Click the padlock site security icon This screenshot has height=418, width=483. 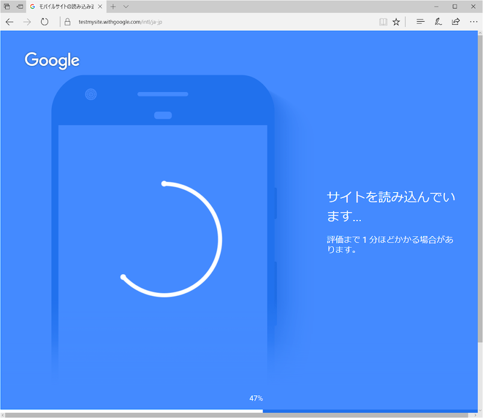[68, 22]
